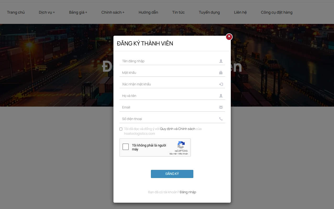The image size is (334, 209).
Task: Open the Tuyển dụng menu item
Action: tap(209, 12)
